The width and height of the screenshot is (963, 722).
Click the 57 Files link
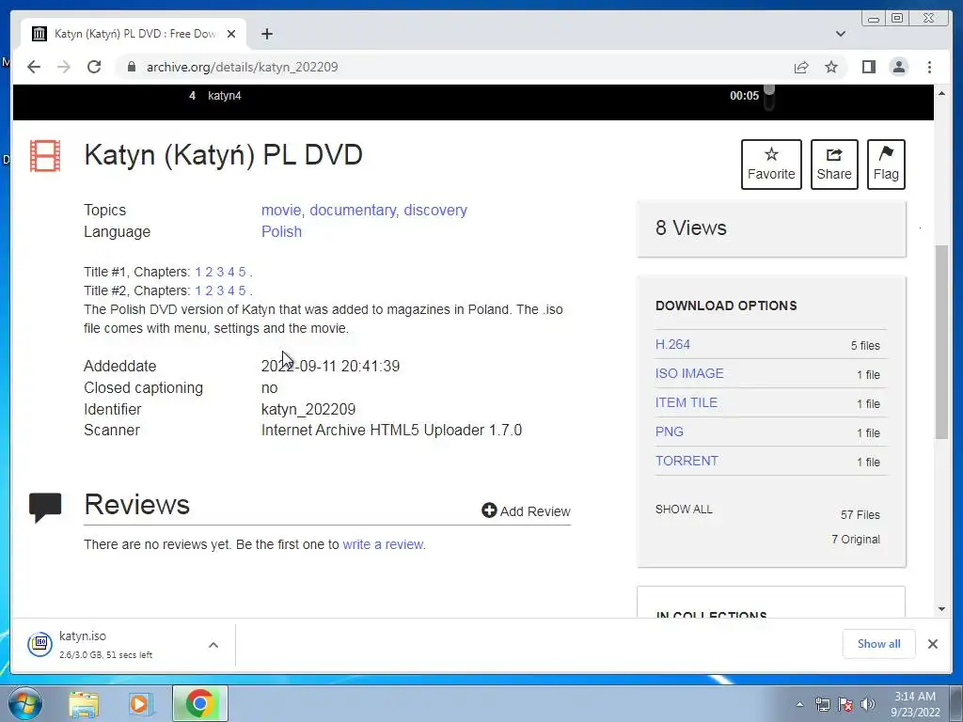[860, 515]
